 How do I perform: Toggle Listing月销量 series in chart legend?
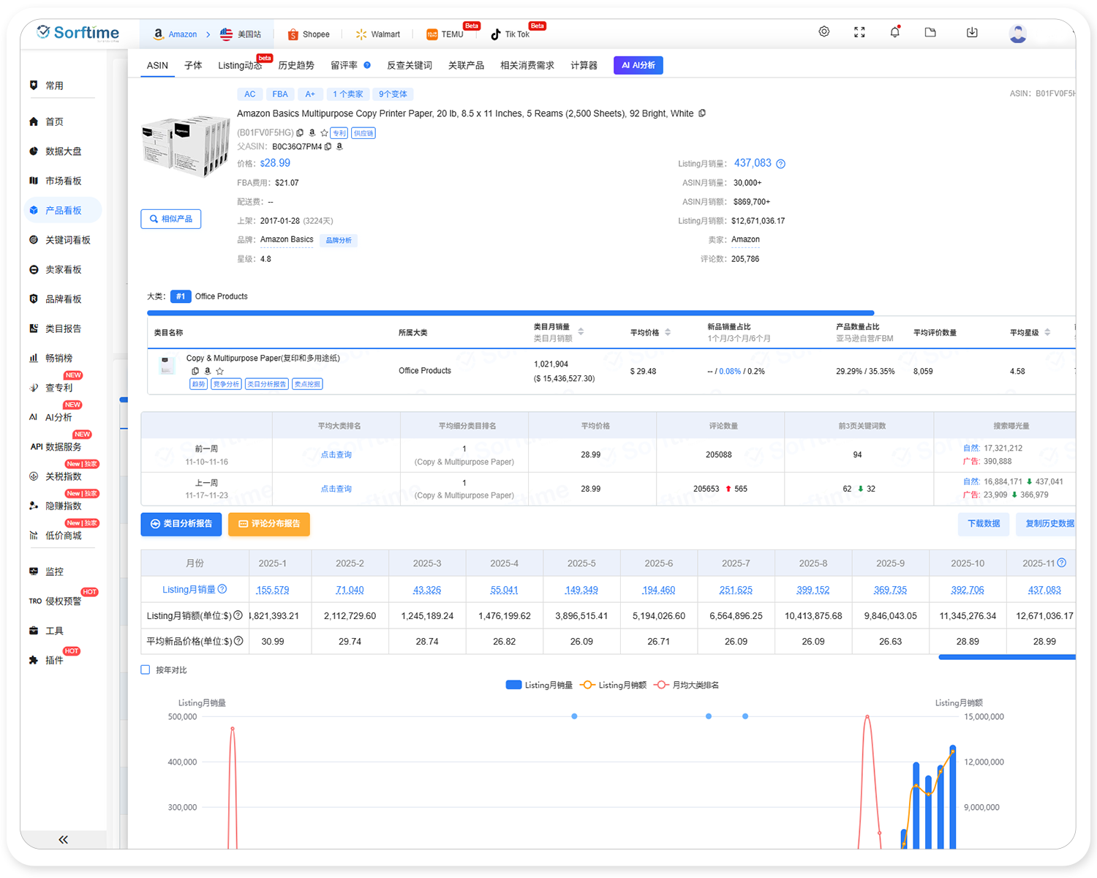click(539, 685)
